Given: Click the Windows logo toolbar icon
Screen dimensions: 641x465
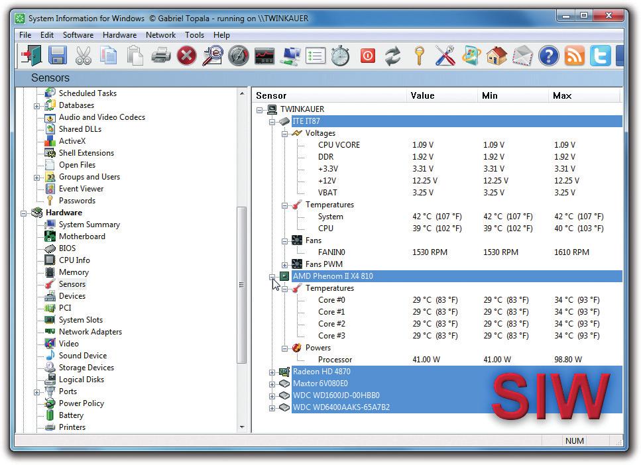Looking at the screenshot, I should coord(471,56).
